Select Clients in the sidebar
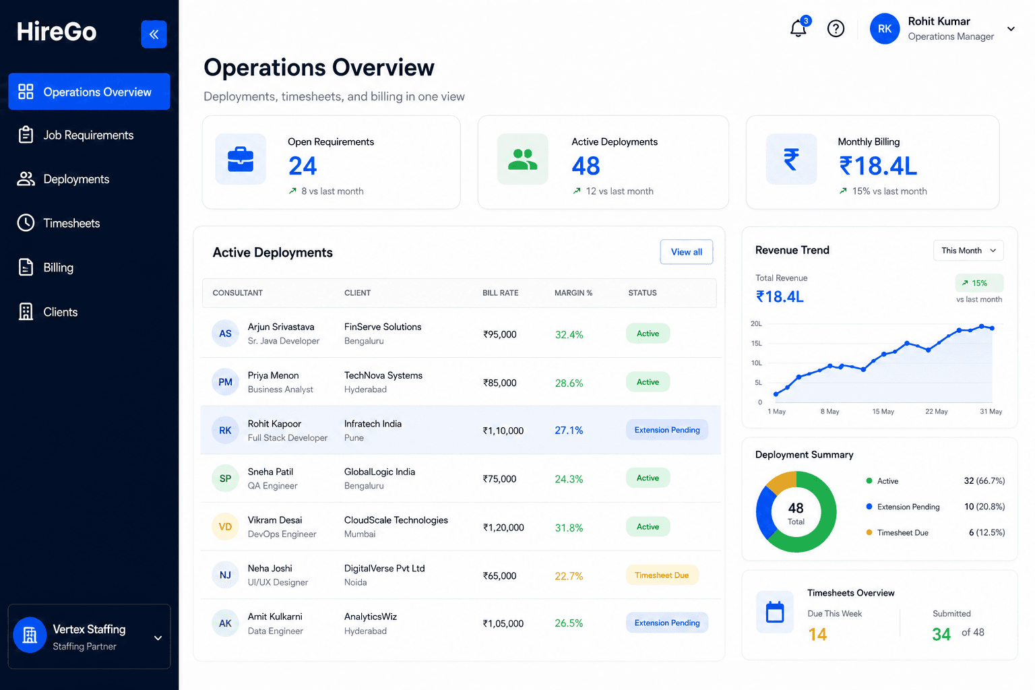This screenshot has height=690, width=1035. (x=89, y=311)
